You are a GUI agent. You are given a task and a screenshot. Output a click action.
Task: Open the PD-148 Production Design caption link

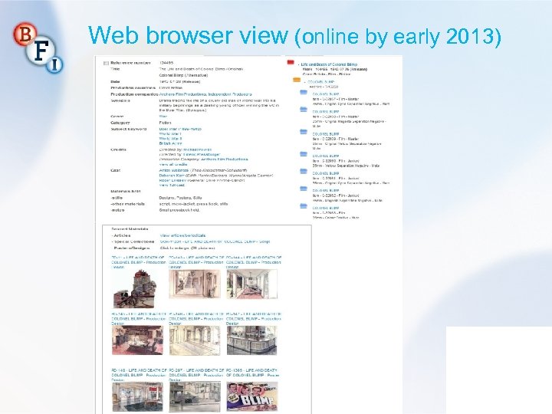point(139,375)
